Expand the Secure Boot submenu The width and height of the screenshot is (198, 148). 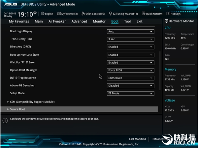click(x=17, y=109)
